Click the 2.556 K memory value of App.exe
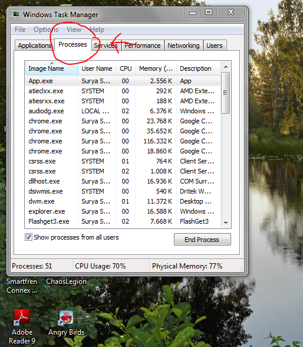Image resolution: width=303 pixels, height=347 pixels. click(161, 81)
